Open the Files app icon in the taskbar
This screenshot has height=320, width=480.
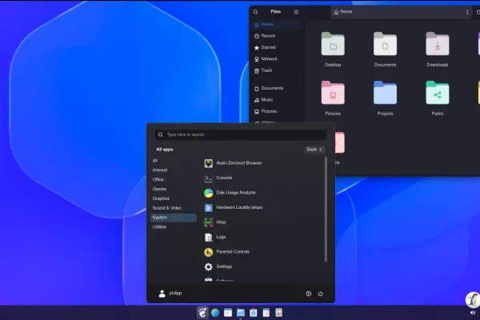point(241,313)
